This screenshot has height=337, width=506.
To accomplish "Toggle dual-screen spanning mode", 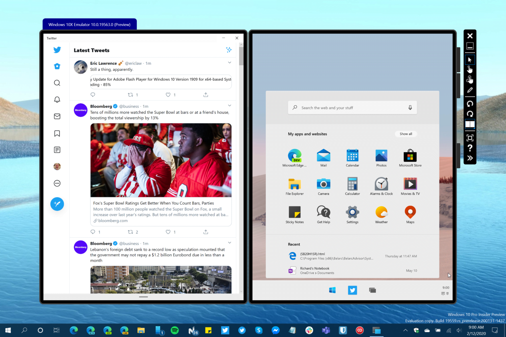I will tap(470, 124).
